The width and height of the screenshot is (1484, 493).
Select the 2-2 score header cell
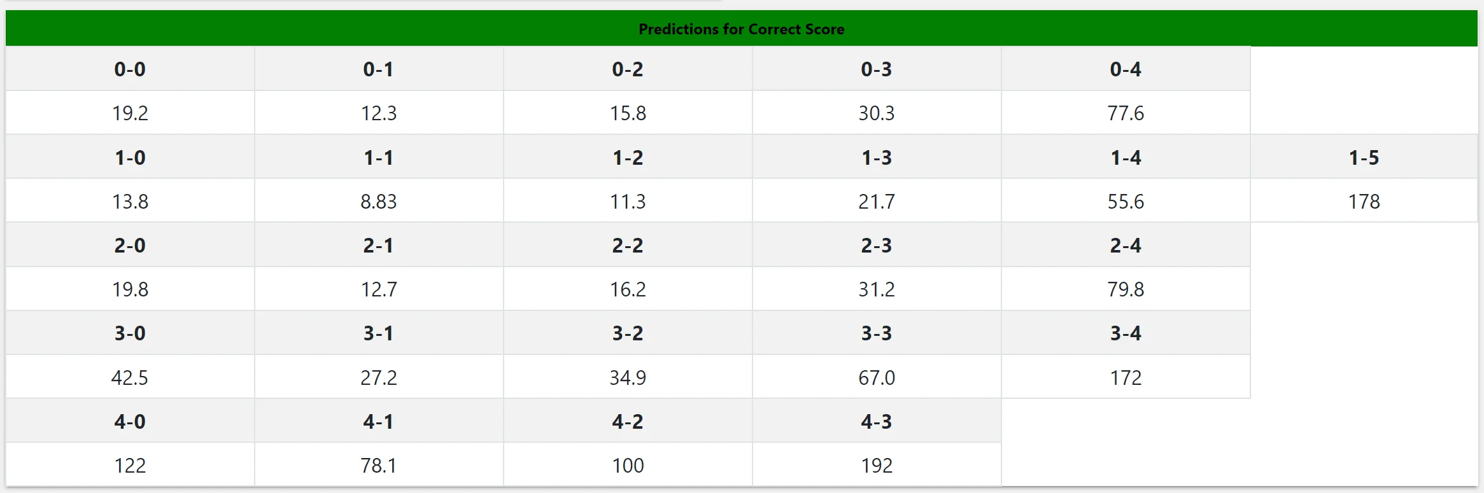coord(628,246)
